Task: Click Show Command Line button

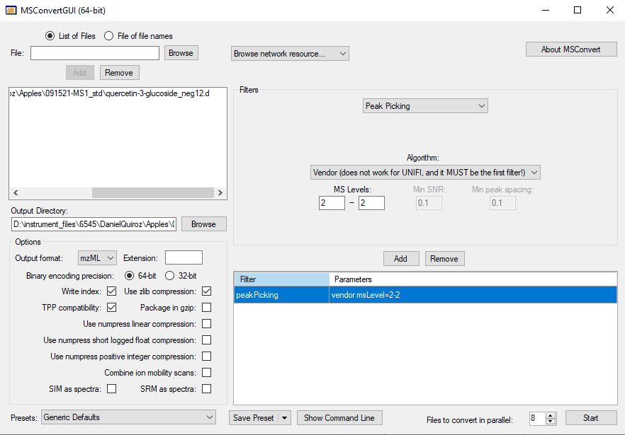Action: tap(339, 418)
